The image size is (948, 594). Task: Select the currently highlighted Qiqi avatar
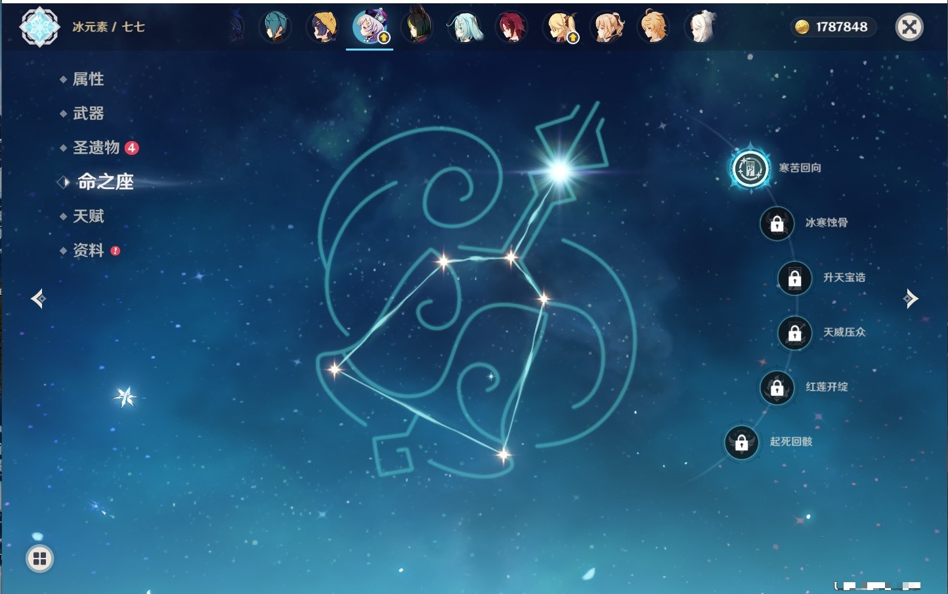(x=370, y=27)
